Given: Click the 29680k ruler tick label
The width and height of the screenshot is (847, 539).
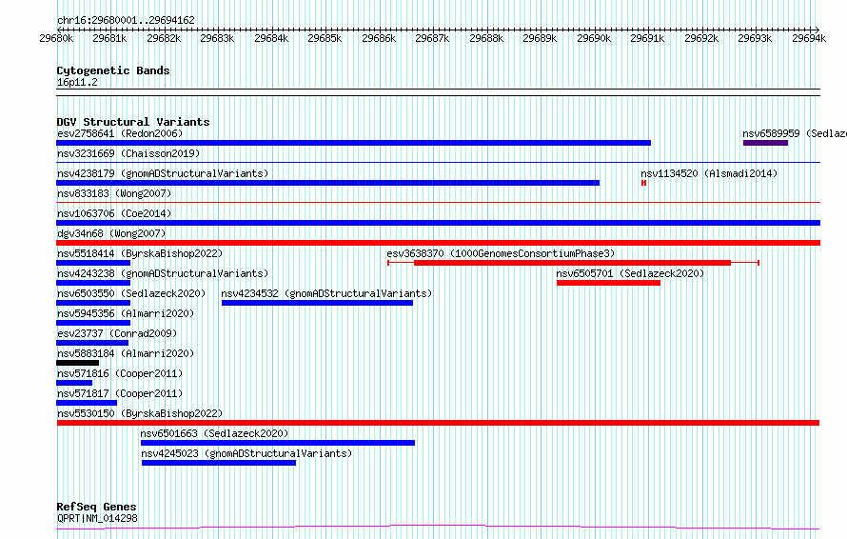Looking at the screenshot, I should point(56,38).
